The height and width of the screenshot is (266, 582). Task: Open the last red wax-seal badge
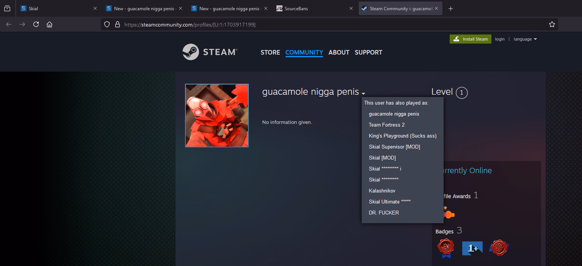click(x=499, y=248)
